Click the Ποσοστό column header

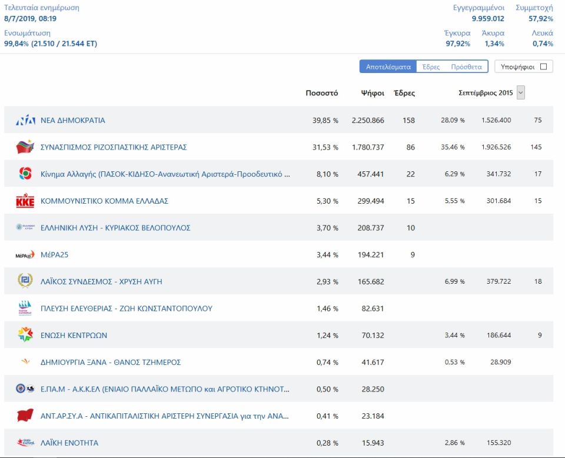322,93
